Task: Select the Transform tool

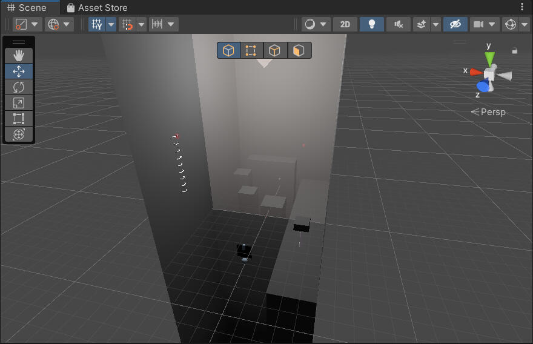Action: (19, 134)
